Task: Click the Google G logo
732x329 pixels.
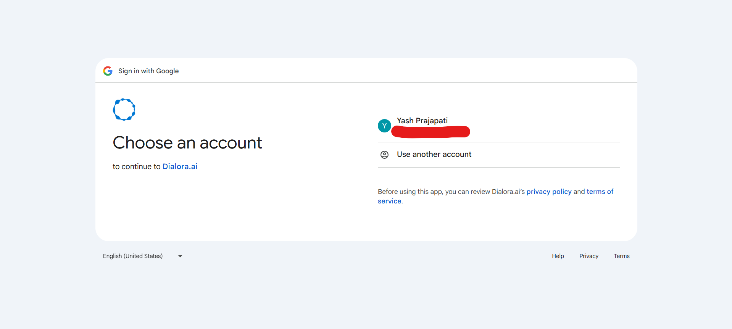Action: pos(108,71)
